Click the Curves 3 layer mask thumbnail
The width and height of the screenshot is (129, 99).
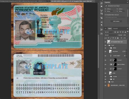coord(115,60)
